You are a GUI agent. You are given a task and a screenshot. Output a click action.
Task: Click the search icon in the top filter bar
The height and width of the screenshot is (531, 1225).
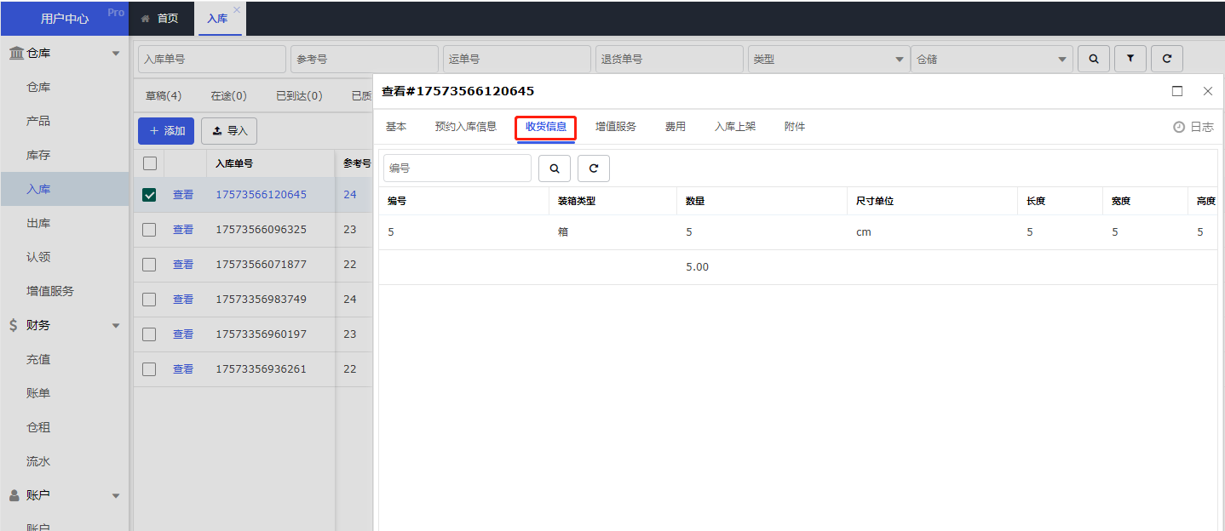(x=1093, y=59)
